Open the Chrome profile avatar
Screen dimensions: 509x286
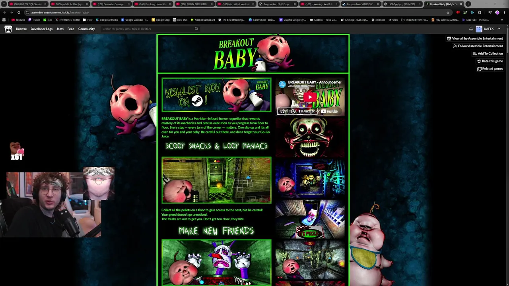coord(497,12)
